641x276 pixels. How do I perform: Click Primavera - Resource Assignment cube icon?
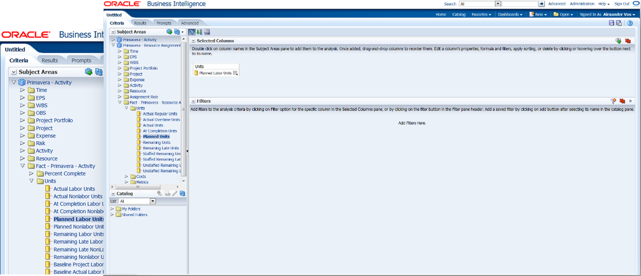[119, 45]
